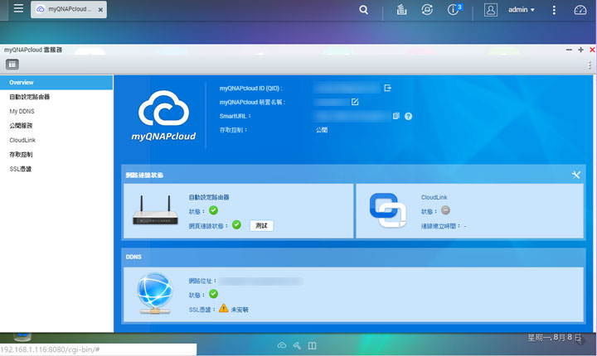Click the search magnifier icon

(363, 10)
